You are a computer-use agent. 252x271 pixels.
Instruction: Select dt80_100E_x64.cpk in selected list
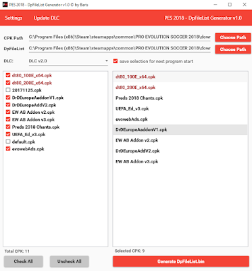[180, 77]
